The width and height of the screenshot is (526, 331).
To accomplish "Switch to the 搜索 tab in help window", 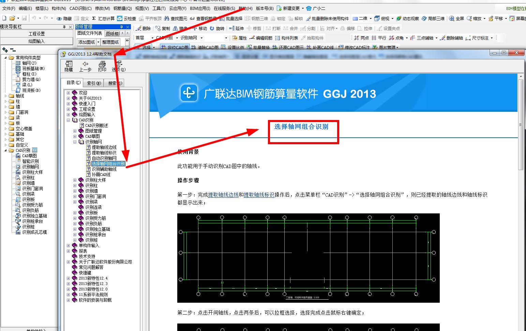I will [115, 83].
